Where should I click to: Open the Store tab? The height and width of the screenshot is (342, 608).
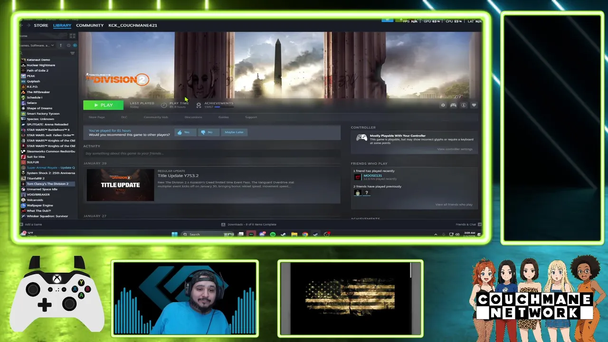pyautogui.click(x=41, y=25)
